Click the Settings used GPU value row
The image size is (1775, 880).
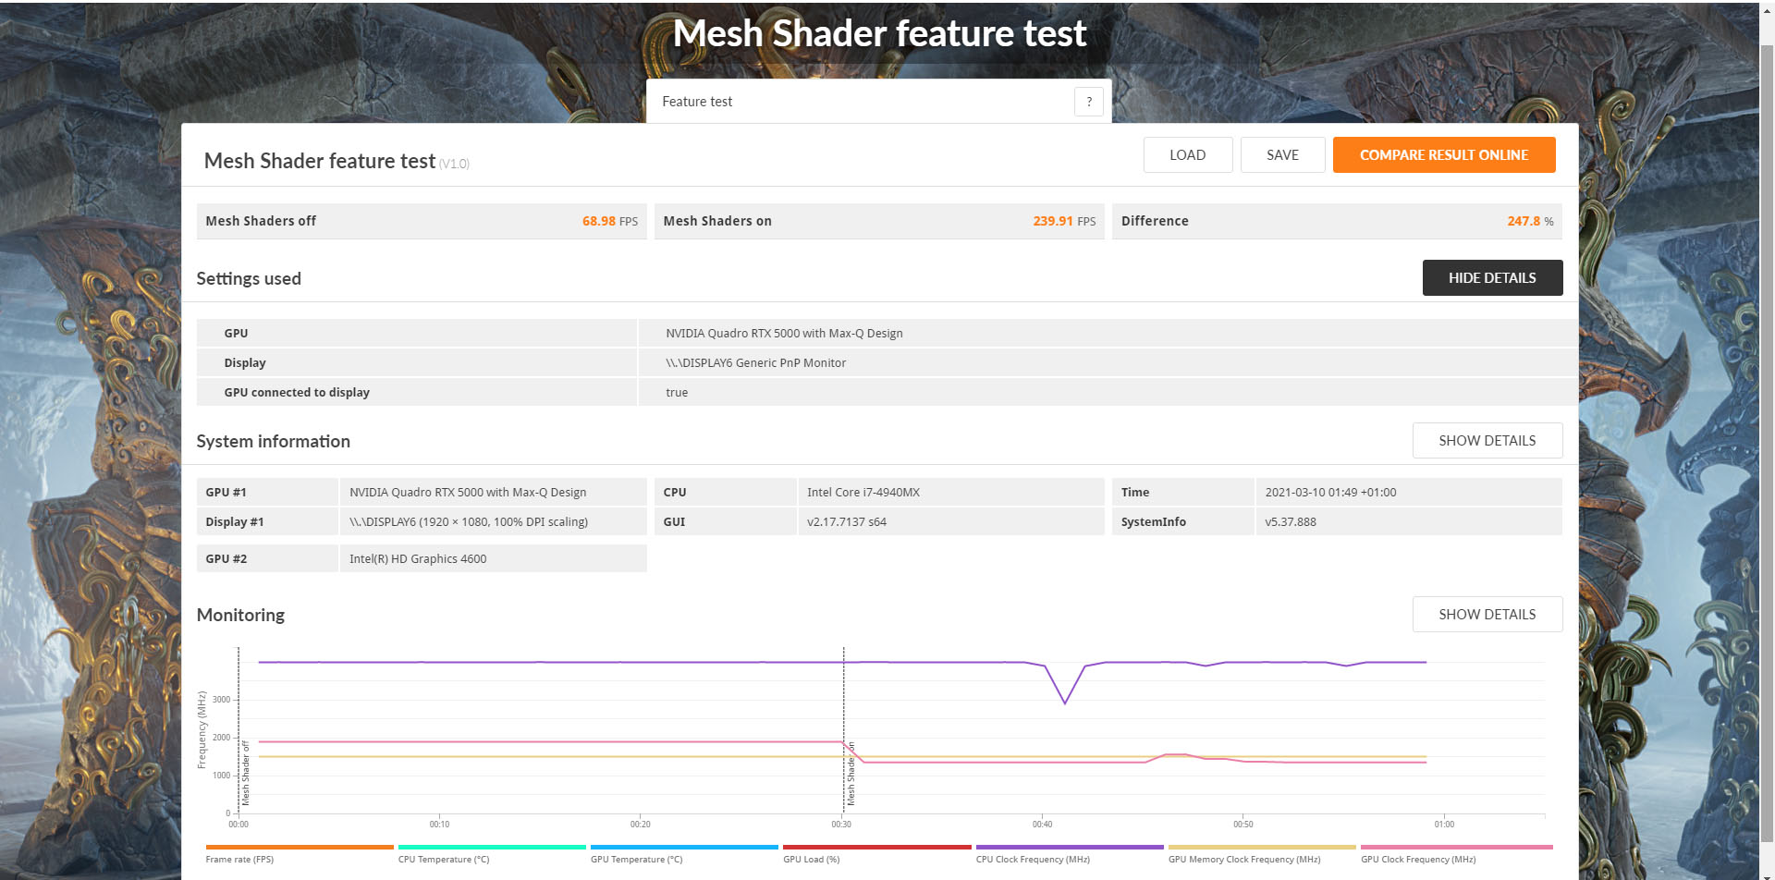point(1108,334)
